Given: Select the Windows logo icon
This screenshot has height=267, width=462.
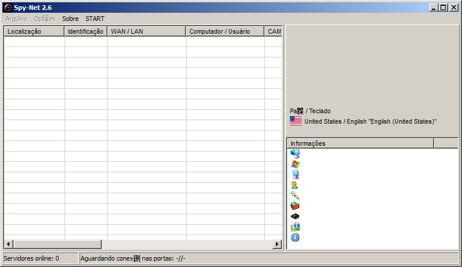Looking at the screenshot, I should pos(295,164).
